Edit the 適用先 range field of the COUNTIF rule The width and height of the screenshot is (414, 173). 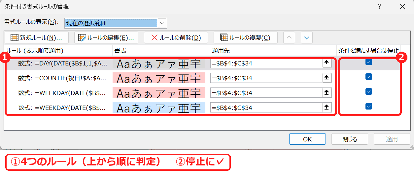[266, 78]
